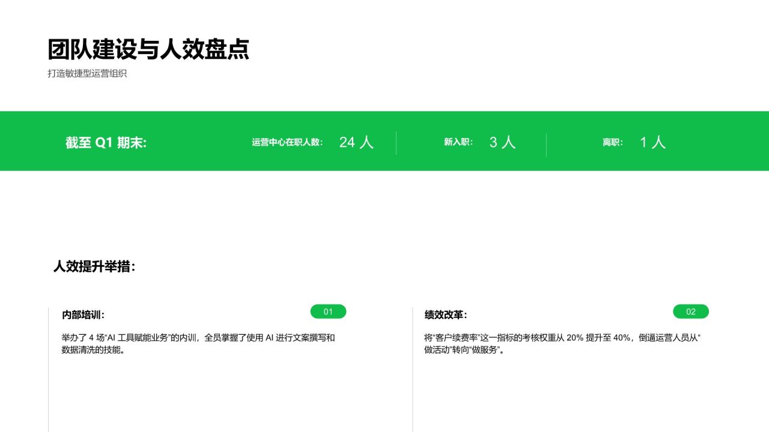The image size is (769, 432).
Task: Select the paragraph about 客户续费率 weighting
Action: [x=562, y=344]
